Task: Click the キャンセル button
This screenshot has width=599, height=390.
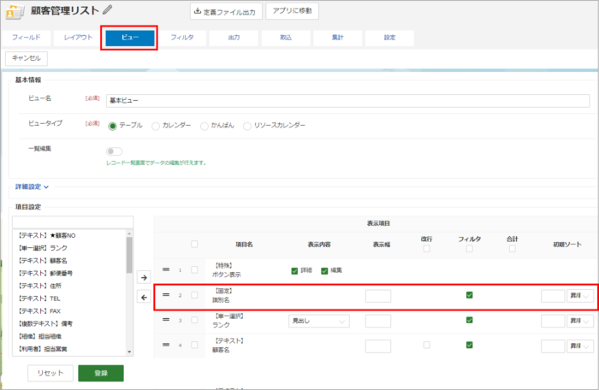Action: point(27,58)
